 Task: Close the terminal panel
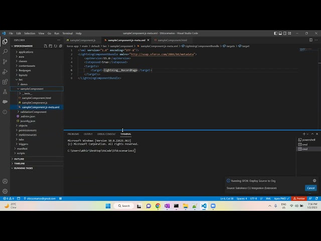(x=317, y=134)
